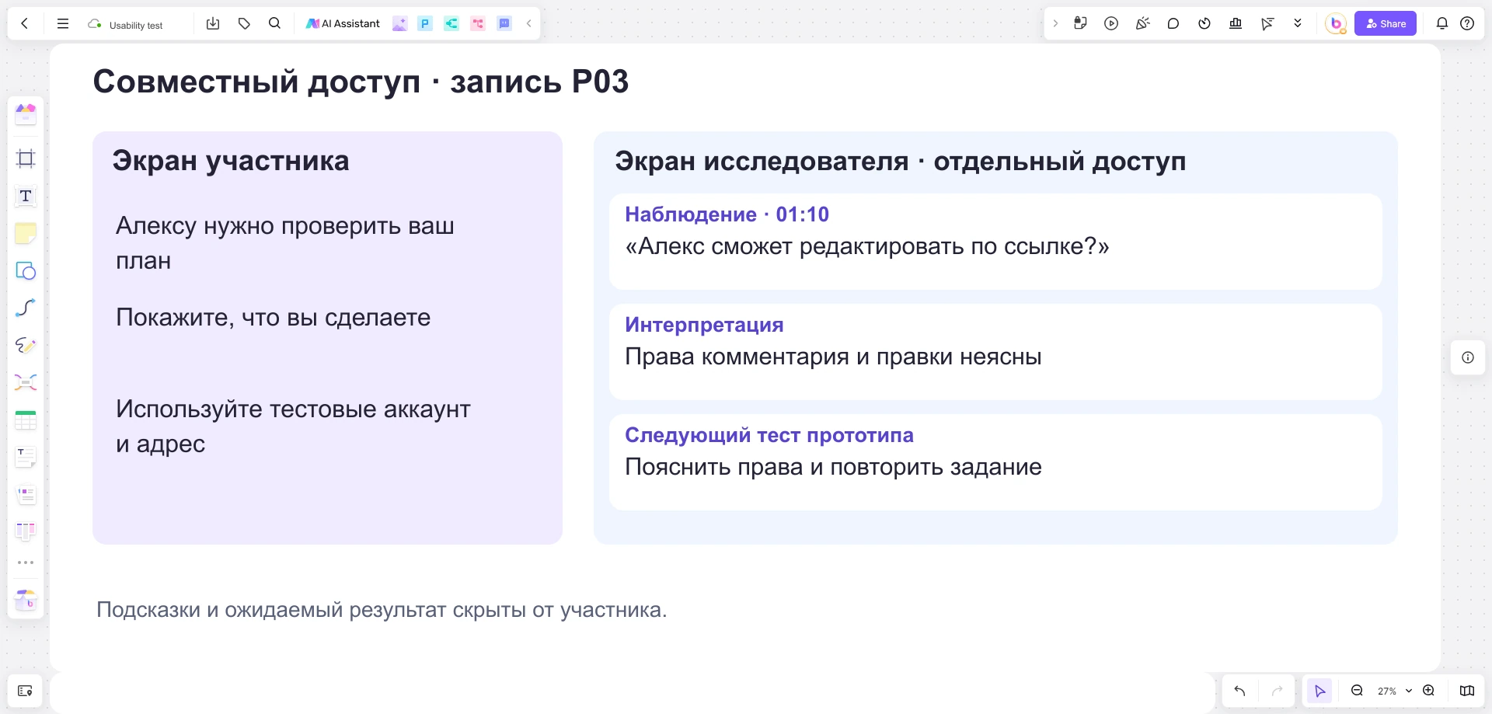Open comments with the speech bubble icon
Image resolution: width=1492 pixels, height=714 pixels.
tap(1173, 23)
